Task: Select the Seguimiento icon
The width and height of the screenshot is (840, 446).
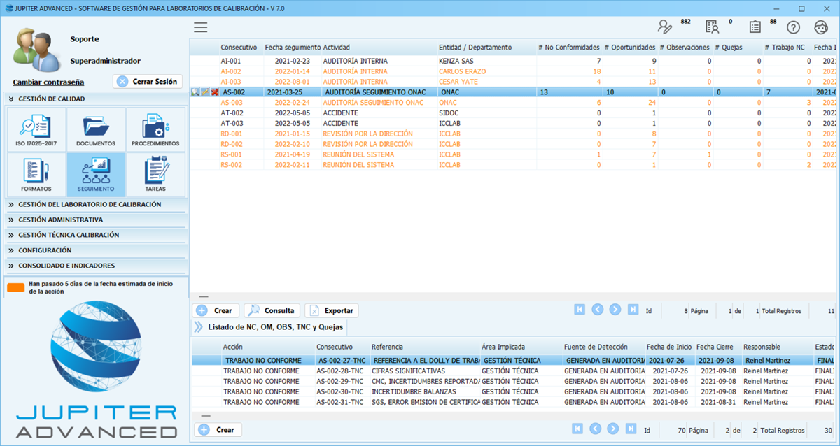Action: [95, 174]
